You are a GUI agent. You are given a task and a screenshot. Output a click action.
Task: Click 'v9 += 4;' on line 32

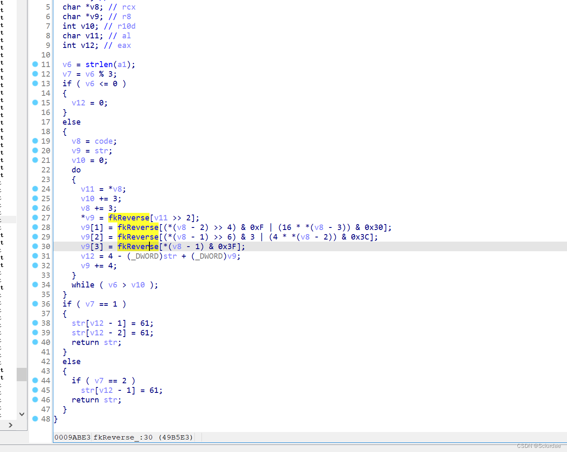coord(99,266)
